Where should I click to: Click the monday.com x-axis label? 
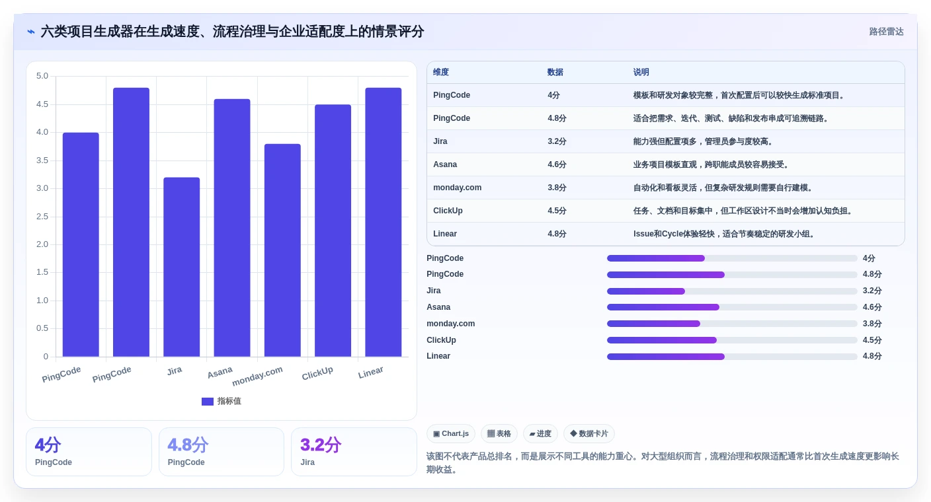(x=258, y=376)
